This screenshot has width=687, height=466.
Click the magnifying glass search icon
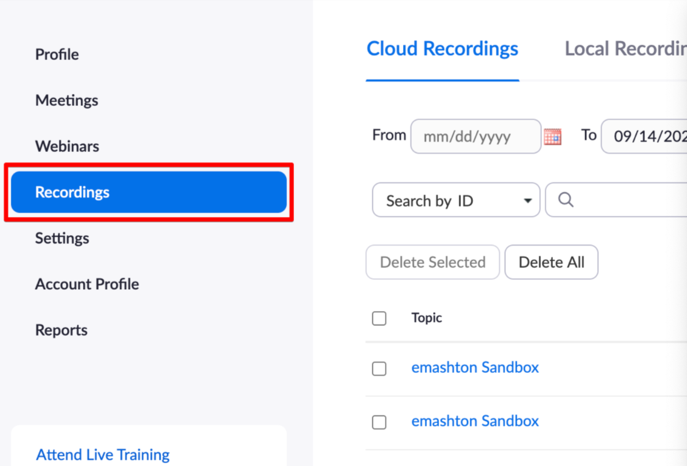(566, 200)
